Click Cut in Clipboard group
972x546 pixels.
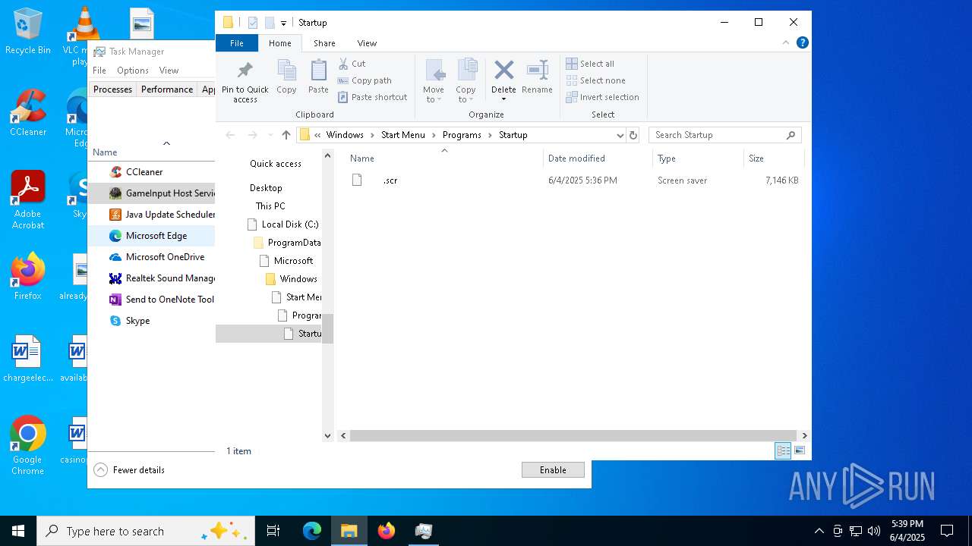pos(352,64)
